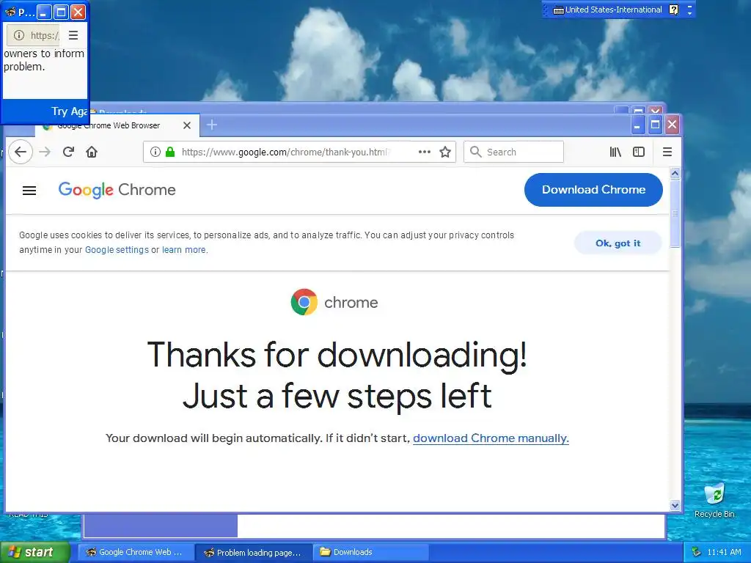Click download Chrome manually link

coord(491,438)
